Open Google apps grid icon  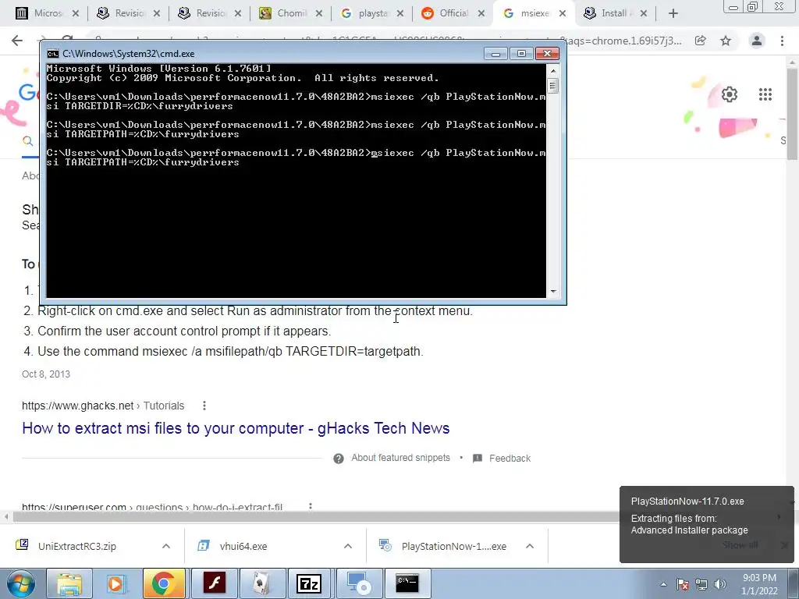[x=765, y=94]
